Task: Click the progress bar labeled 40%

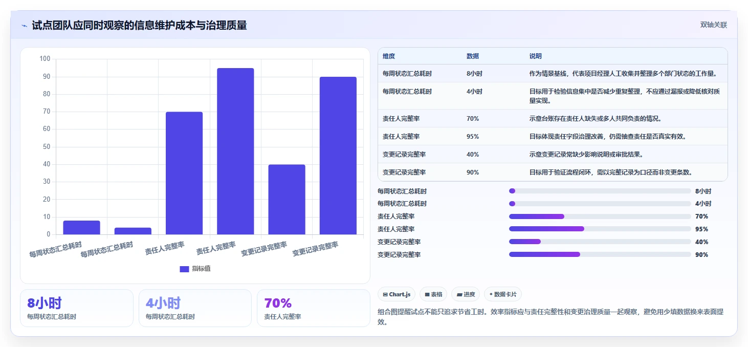Action: point(600,242)
